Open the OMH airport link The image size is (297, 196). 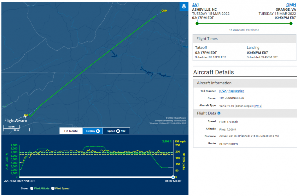tap(291, 5)
